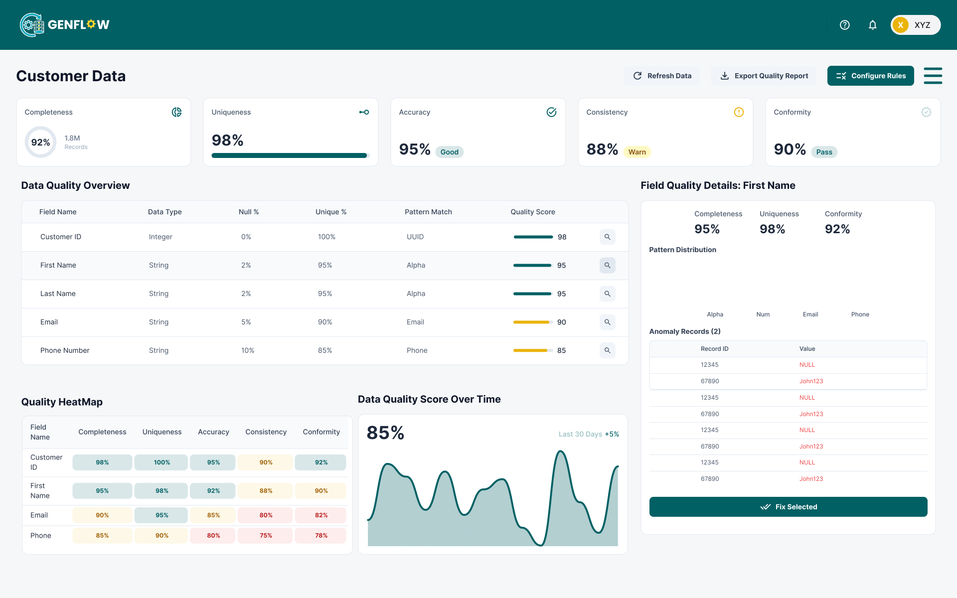The height and width of the screenshot is (598, 957).
Task: Click the Warn badge on Consistency
Action: click(x=637, y=152)
